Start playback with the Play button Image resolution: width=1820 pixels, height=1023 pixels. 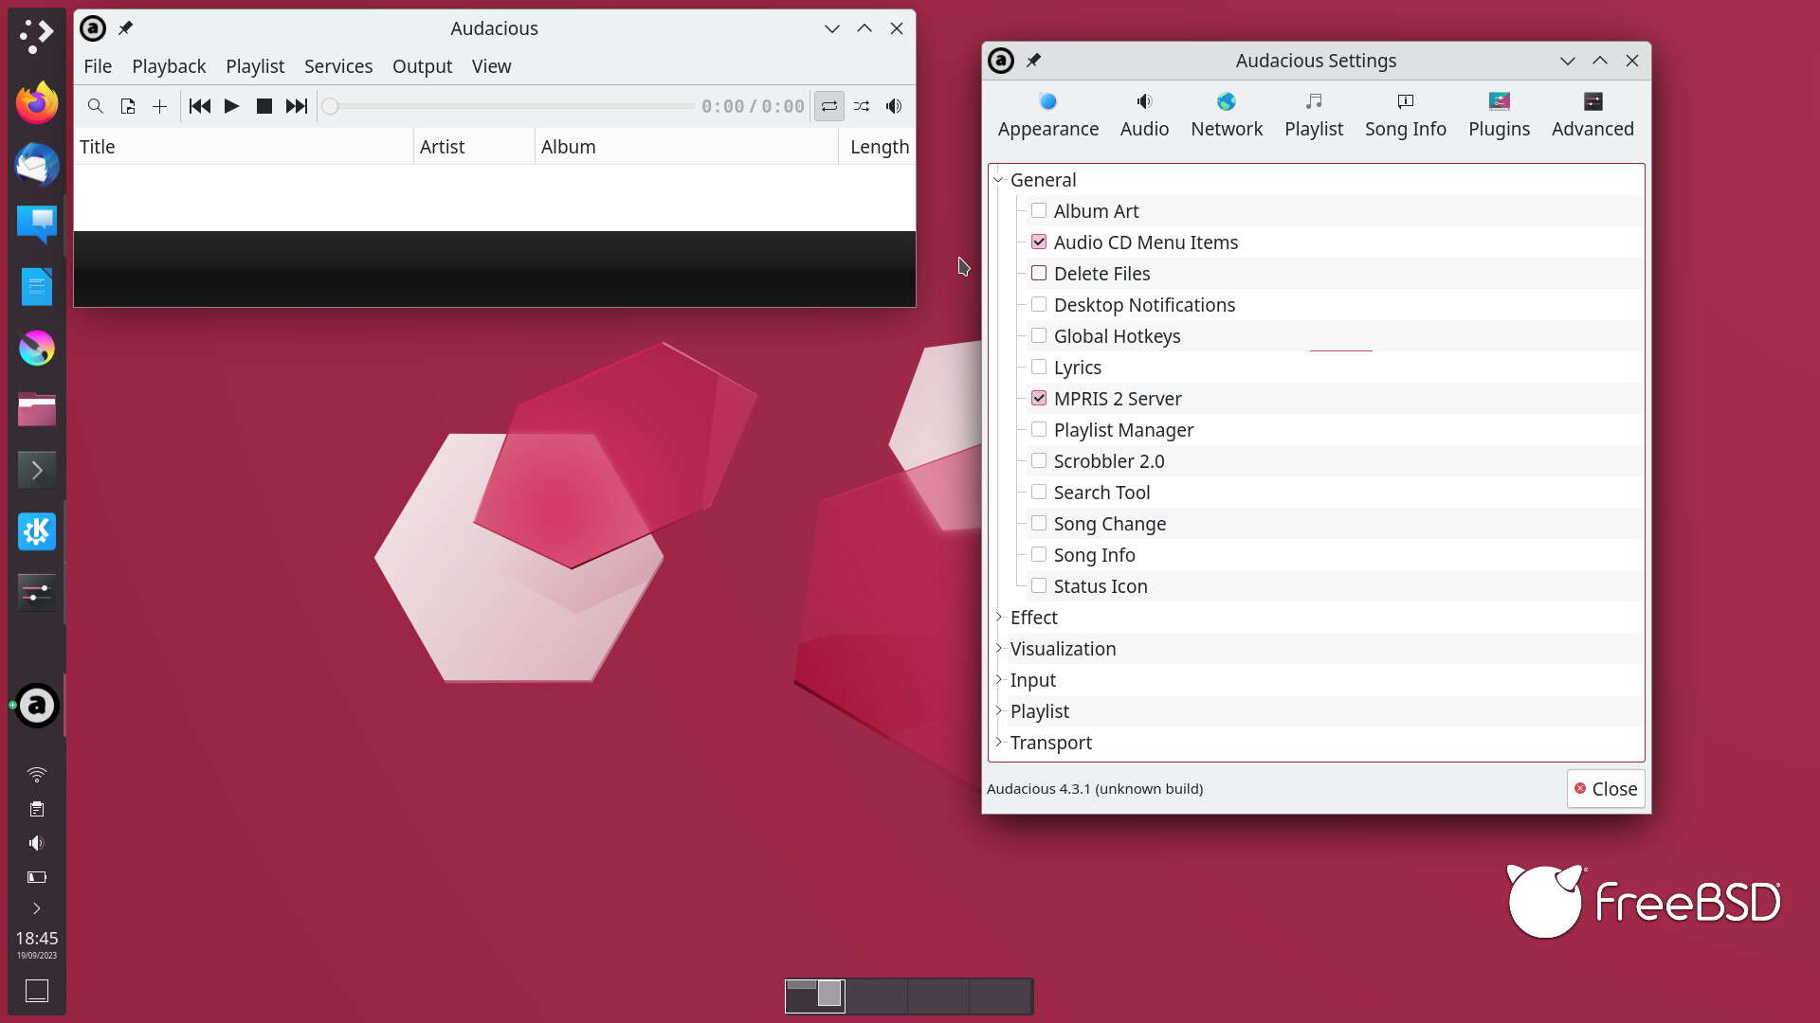pos(231,106)
